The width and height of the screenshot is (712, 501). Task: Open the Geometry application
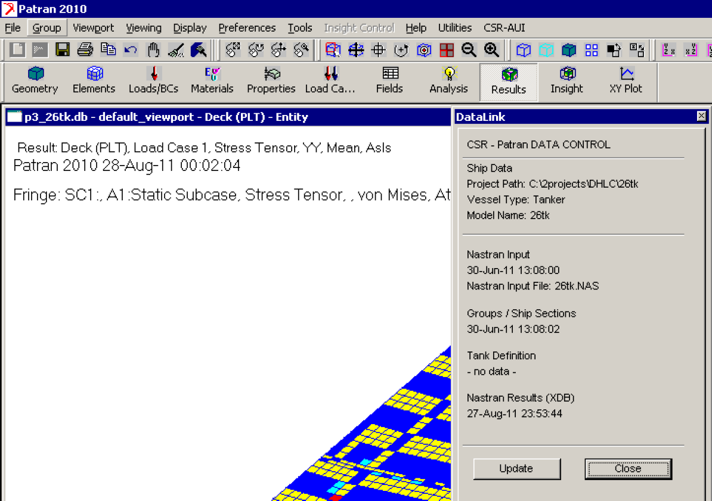35,81
